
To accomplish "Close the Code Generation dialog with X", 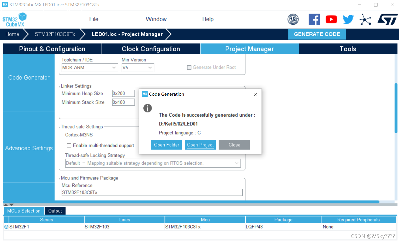I will click(256, 94).
